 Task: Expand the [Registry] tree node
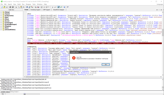coord(1,26)
